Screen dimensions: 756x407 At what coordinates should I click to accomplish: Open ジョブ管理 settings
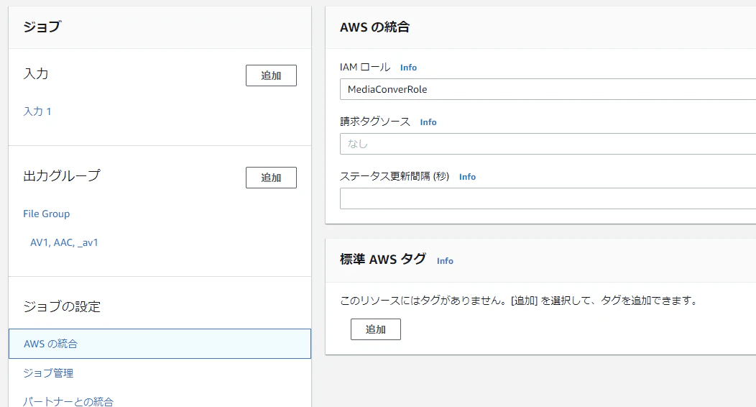[x=48, y=372]
